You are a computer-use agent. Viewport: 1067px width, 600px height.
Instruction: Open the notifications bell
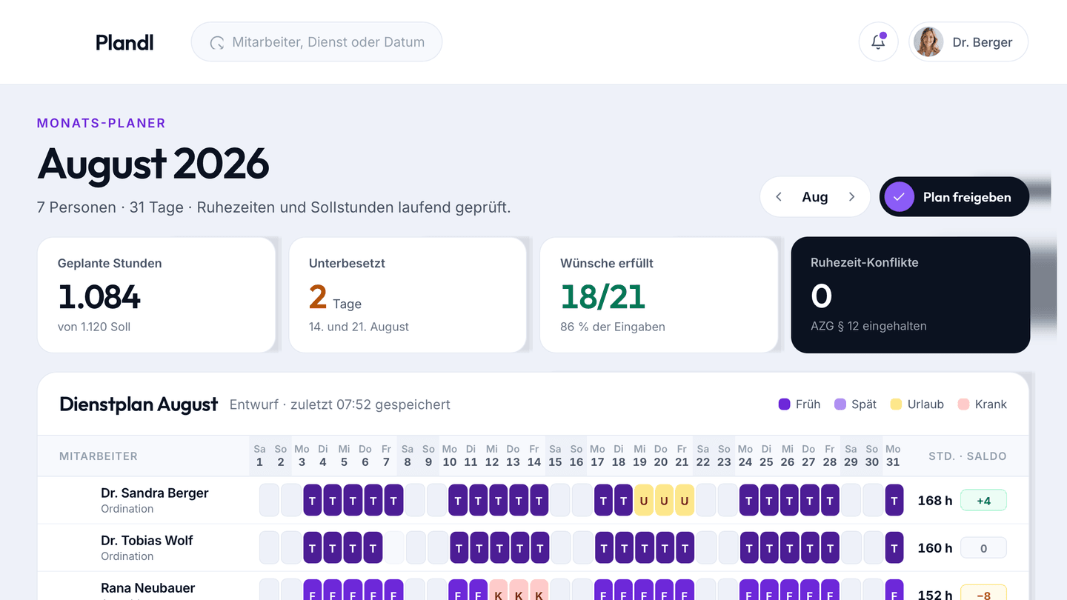[x=878, y=42]
